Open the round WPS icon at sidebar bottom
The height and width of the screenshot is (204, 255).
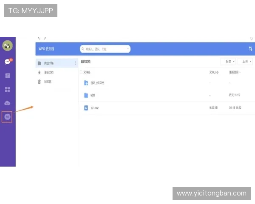pyautogui.click(x=7, y=117)
